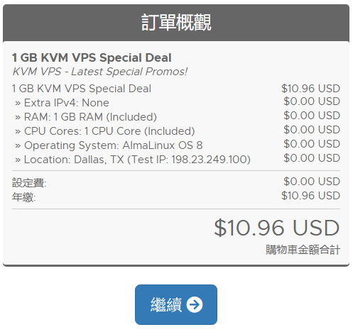The width and height of the screenshot is (353, 332).
Task: Click the arrow icon on continue button
Action: tap(195, 304)
